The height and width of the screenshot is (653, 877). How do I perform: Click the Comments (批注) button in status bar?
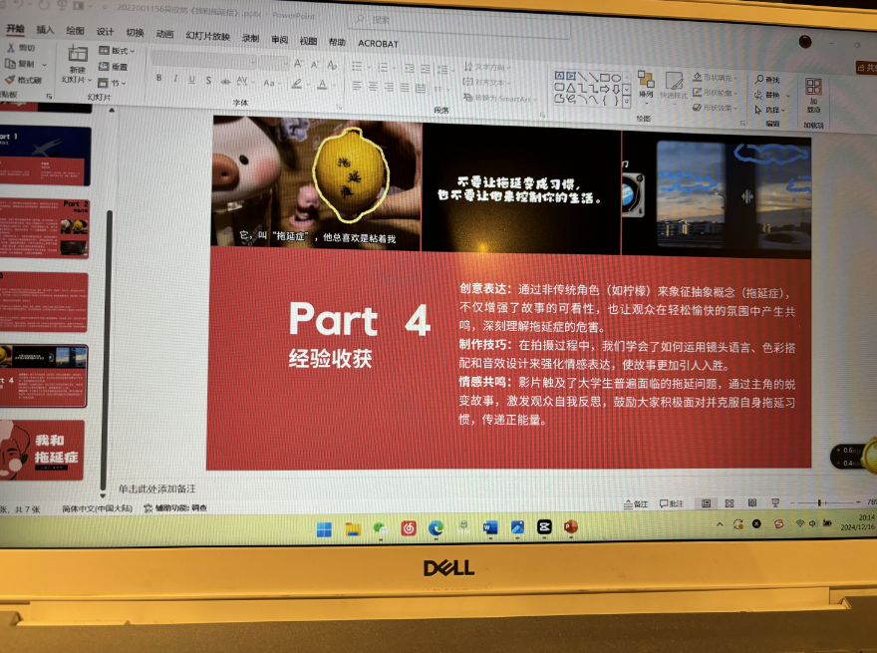pyautogui.click(x=671, y=504)
